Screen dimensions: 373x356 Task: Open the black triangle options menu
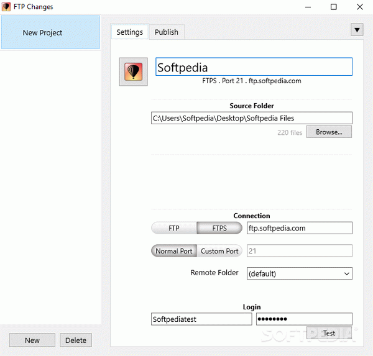pyautogui.click(x=357, y=30)
